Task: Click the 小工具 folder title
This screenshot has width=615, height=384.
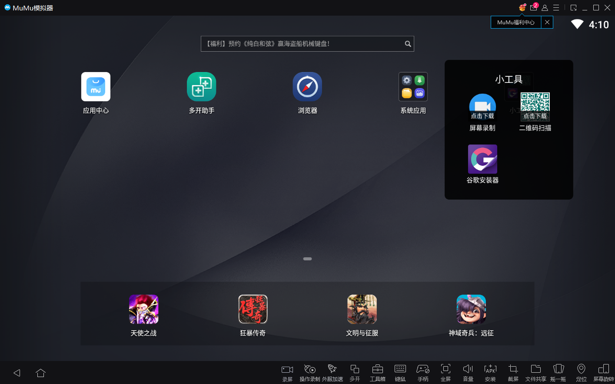Action: [509, 79]
